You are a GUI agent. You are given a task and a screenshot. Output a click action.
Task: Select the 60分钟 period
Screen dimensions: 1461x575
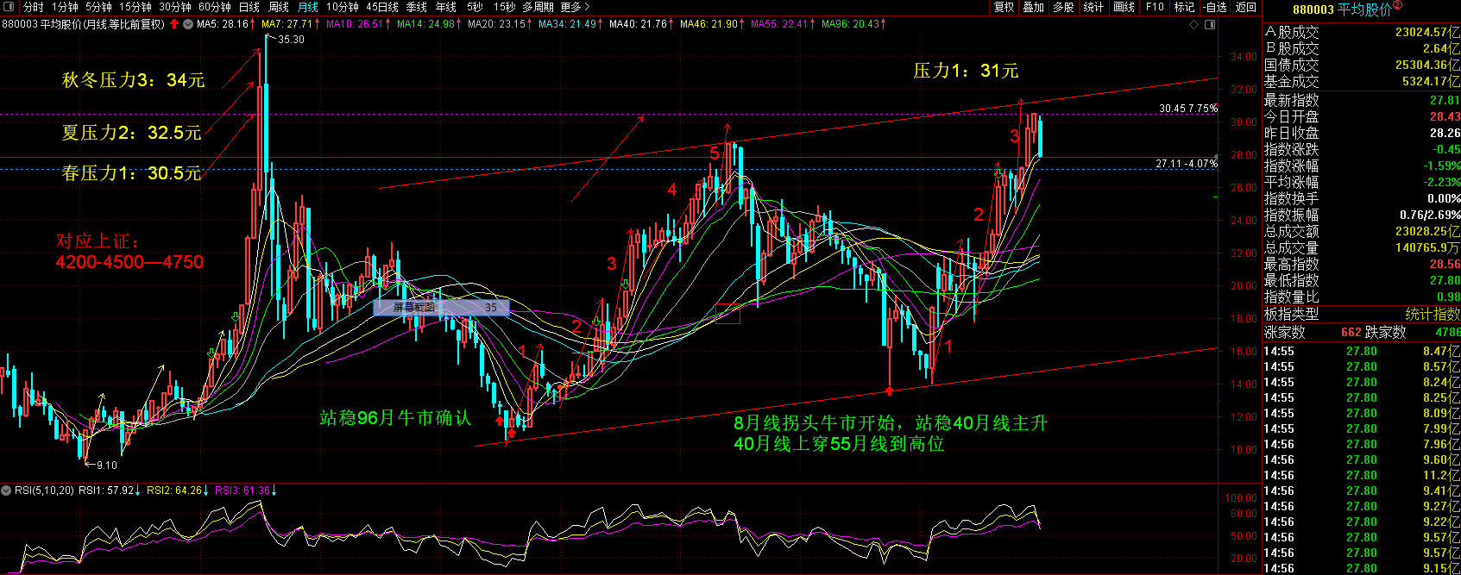coord(215,7)
